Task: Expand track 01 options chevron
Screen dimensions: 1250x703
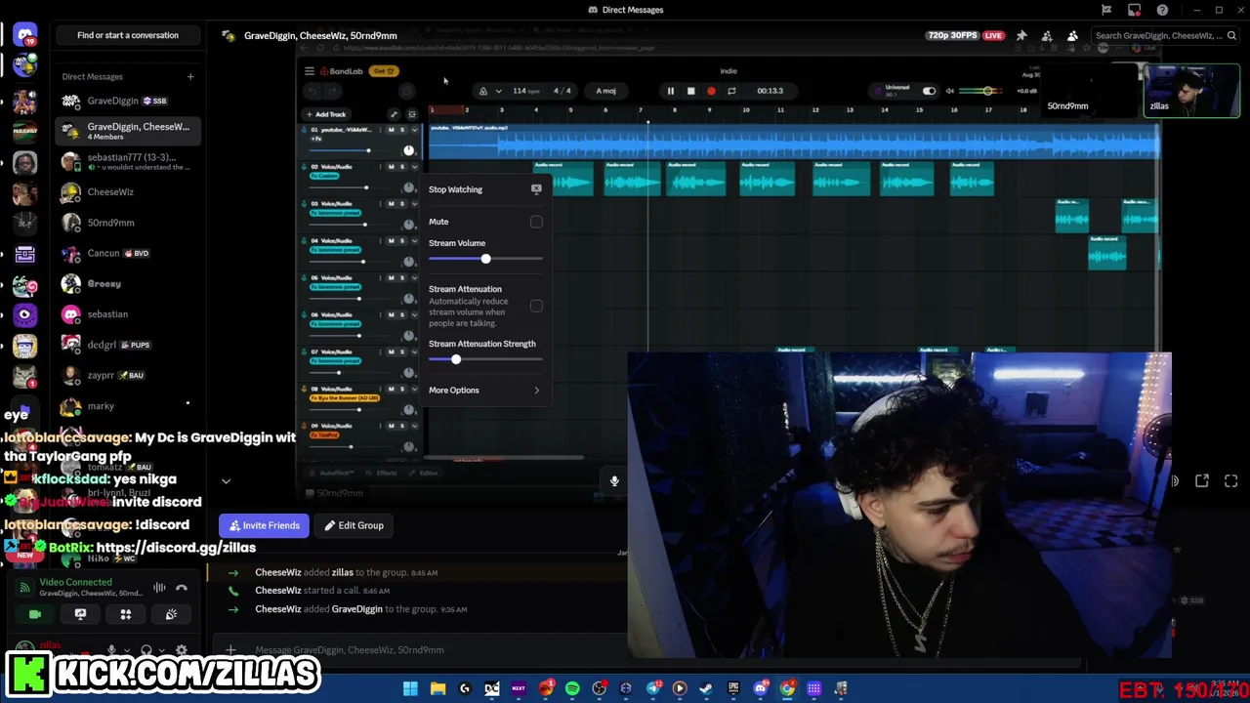Action: pyautogui.click(x=414, y=130)
